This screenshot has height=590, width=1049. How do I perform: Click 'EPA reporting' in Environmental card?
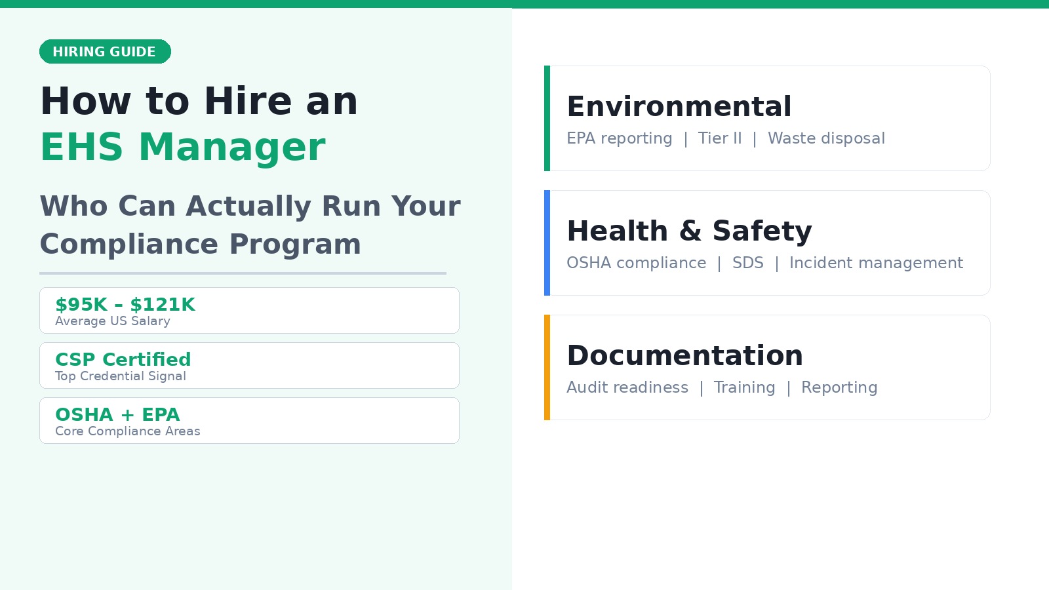point(620,138)
